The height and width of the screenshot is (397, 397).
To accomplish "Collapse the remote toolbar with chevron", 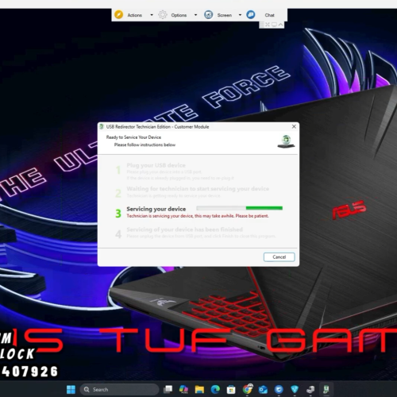I will tap(280, 25).
